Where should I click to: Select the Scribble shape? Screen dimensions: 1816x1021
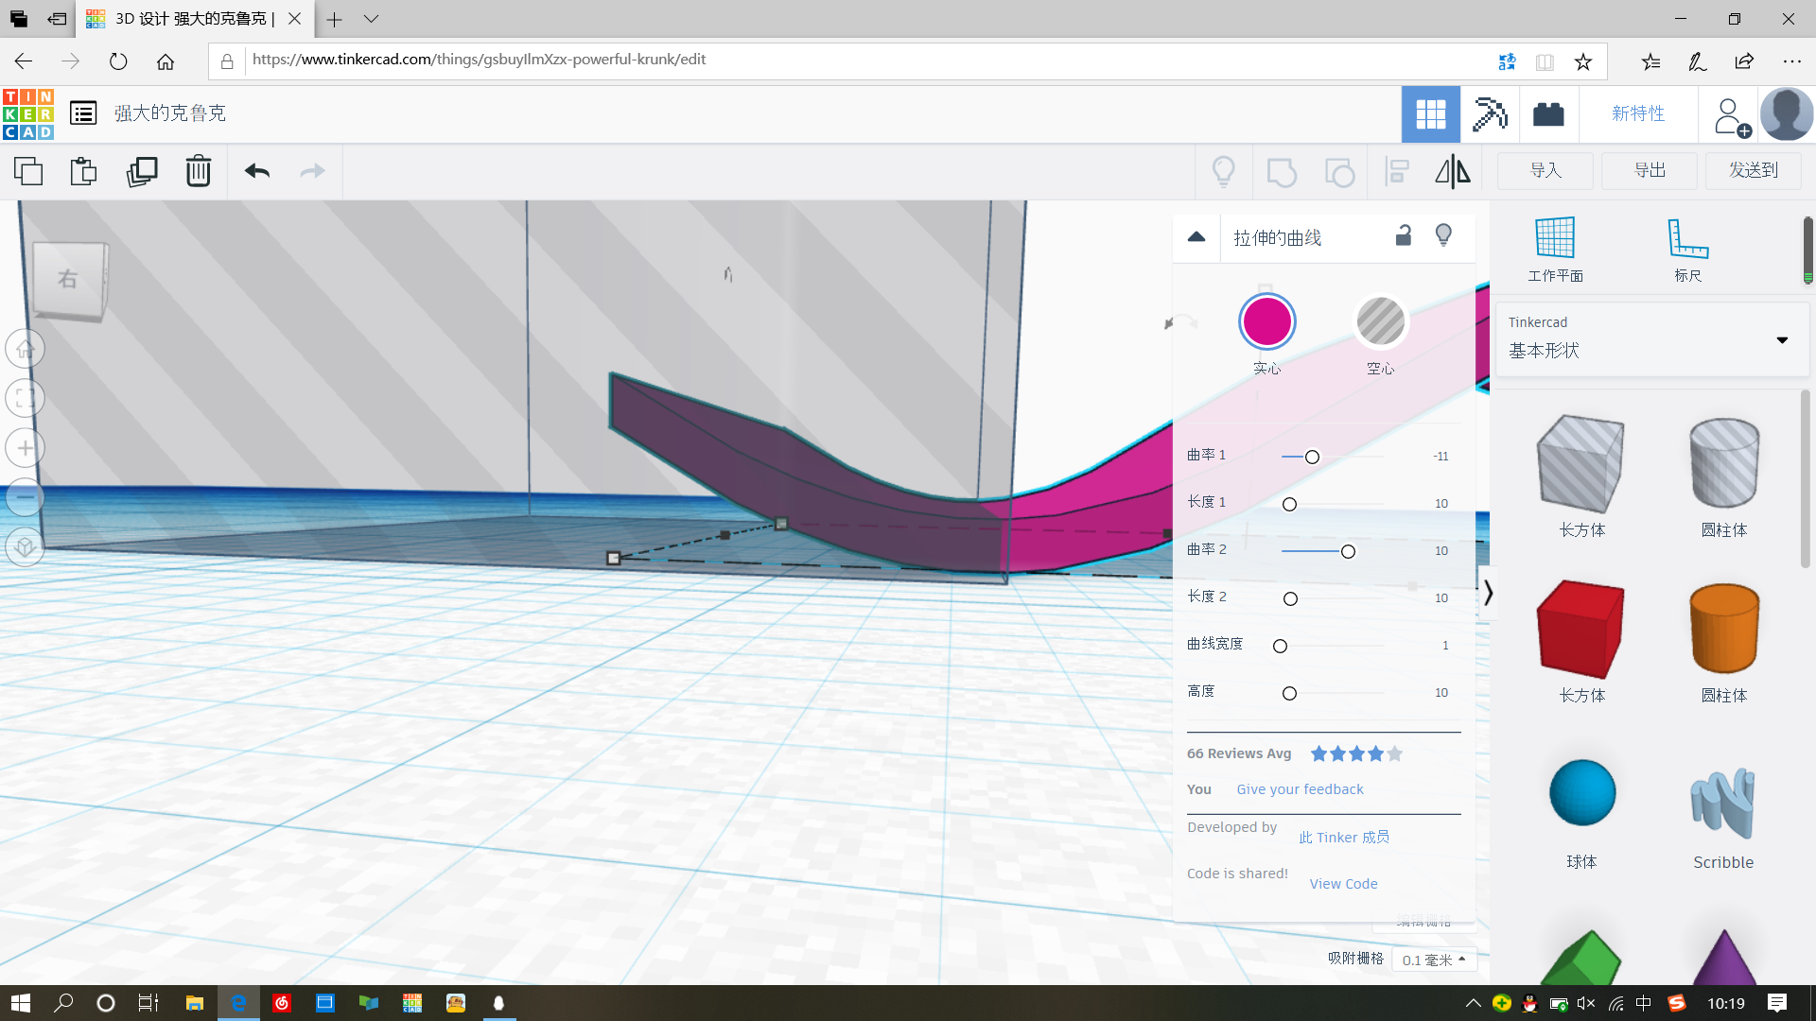pyautogui.click(x=1723, y=804)
